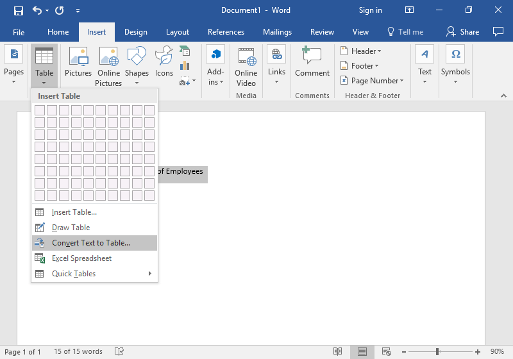Zoom out with the minus button
Screen dimensions: 513x359
click(404, 352)
